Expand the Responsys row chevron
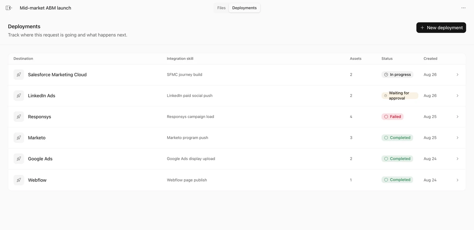Viewport: 474px width, 230px height. tap(457, 117)
